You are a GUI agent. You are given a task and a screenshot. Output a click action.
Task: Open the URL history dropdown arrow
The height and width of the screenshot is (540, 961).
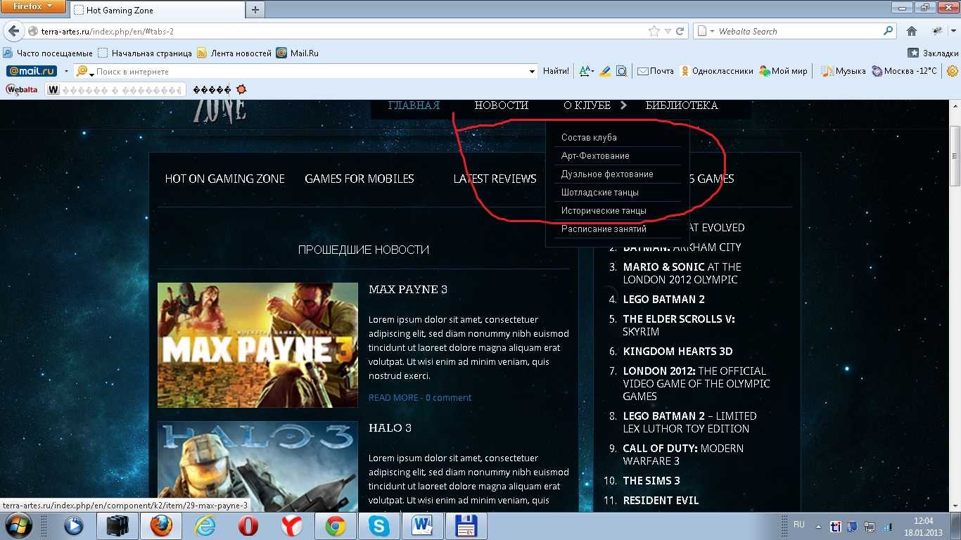[x=668, y=31]
